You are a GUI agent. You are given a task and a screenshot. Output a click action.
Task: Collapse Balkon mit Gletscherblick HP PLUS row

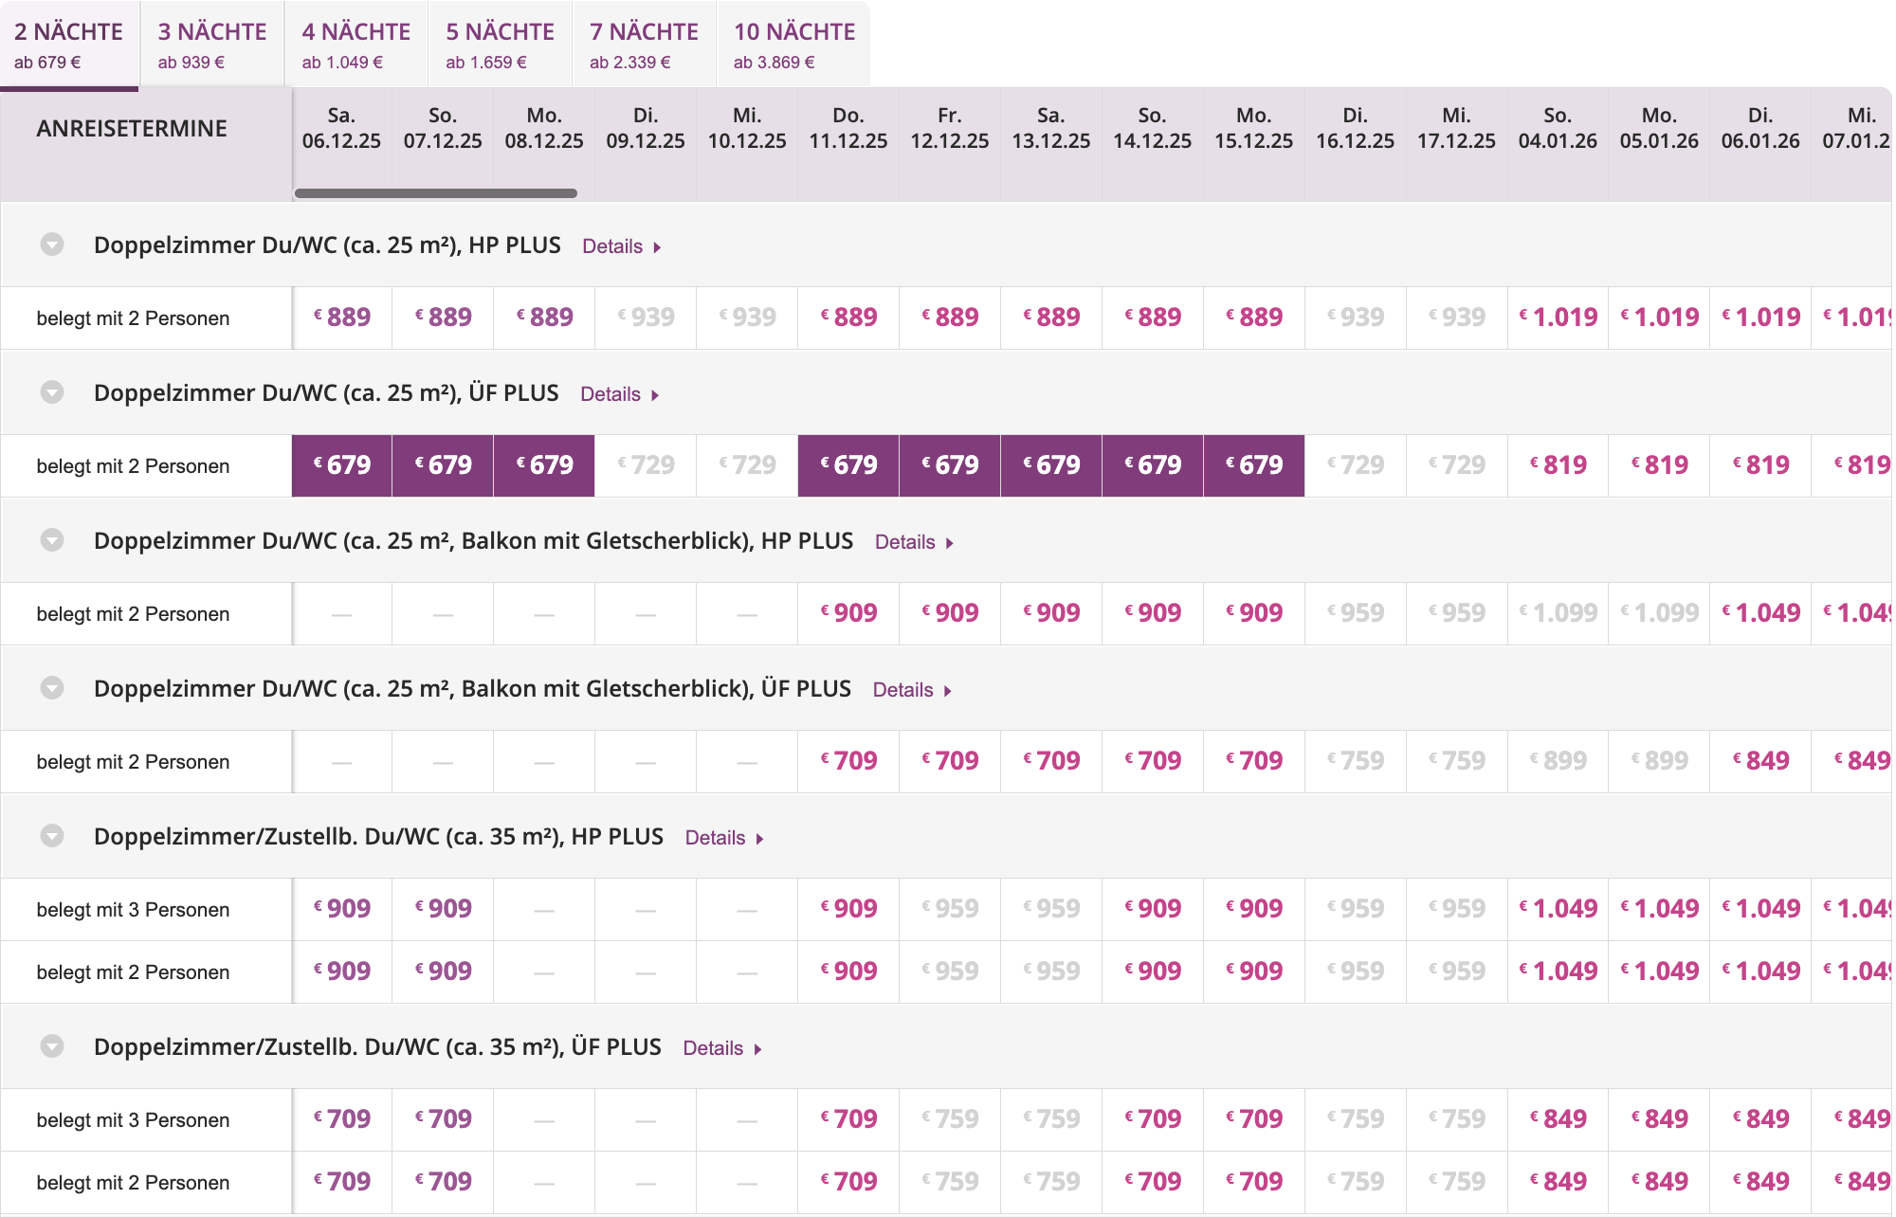pyautogui.click(x=52, y=540)
